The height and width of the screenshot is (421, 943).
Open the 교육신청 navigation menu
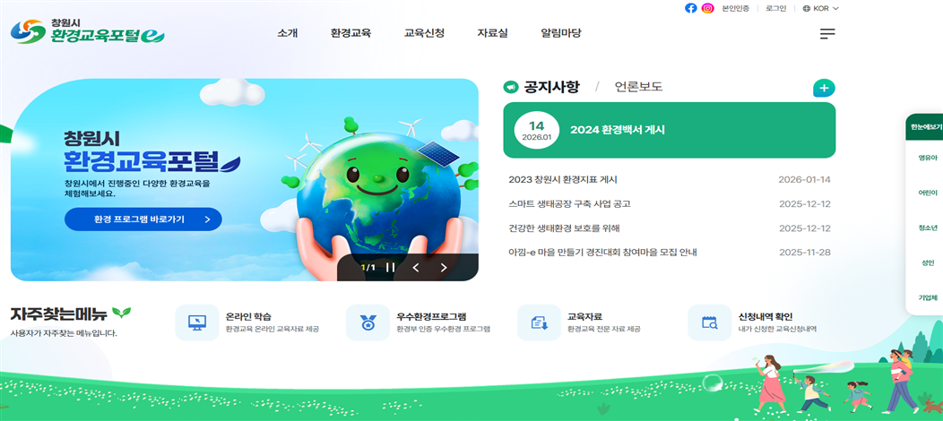pos(425,34)
